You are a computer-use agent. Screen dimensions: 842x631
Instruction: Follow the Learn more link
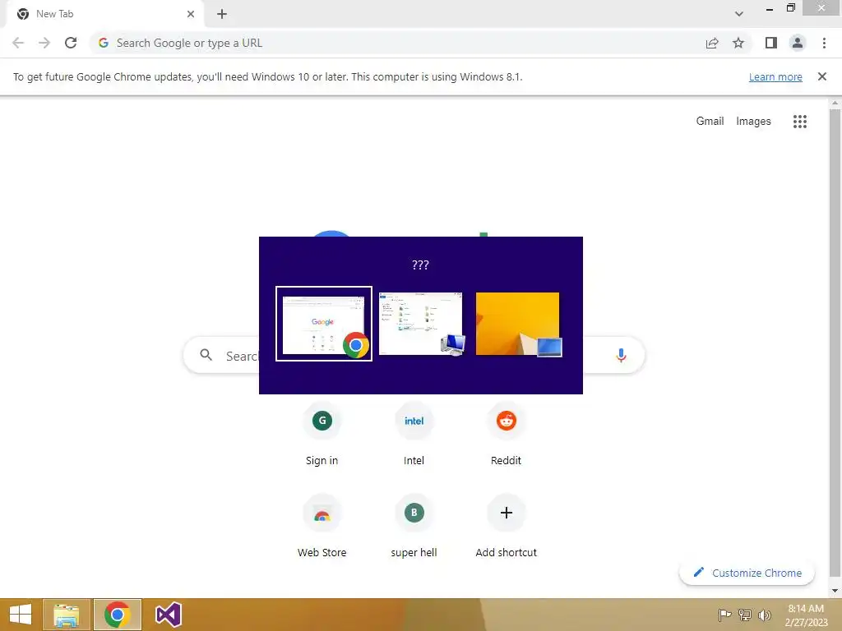pyautogui.click(x=775, y=76)
